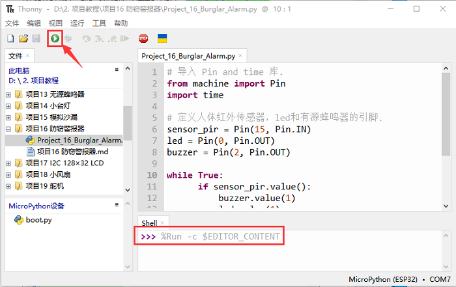Open the 此电脑 panel hamburger menu

point(116,69)
